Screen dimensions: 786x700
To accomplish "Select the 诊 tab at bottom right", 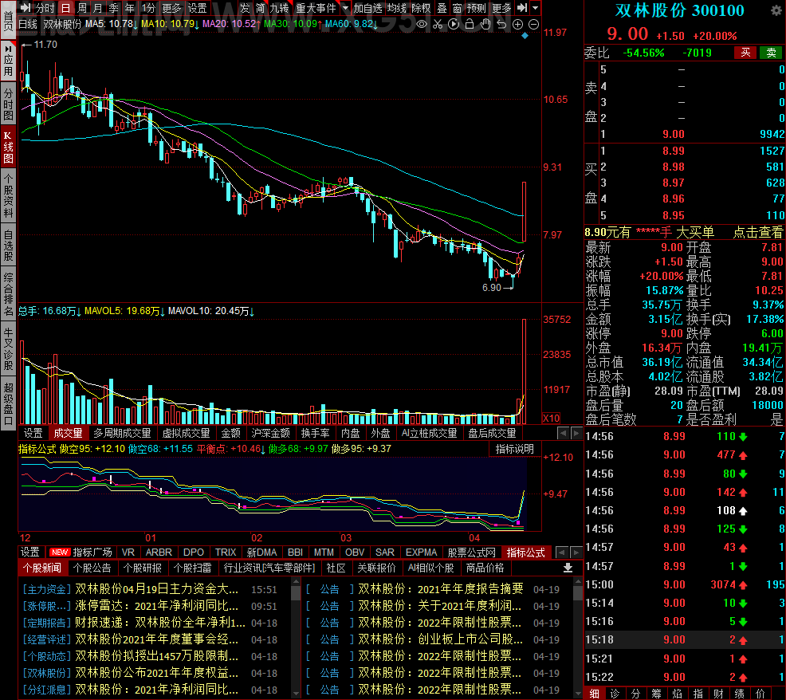I will click(x=615, y=694).
